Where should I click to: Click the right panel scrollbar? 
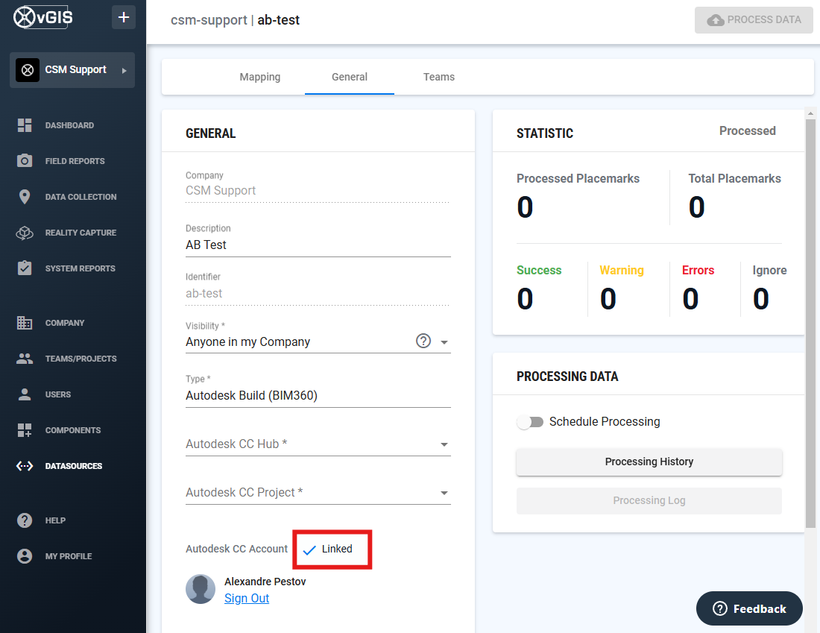810,324
